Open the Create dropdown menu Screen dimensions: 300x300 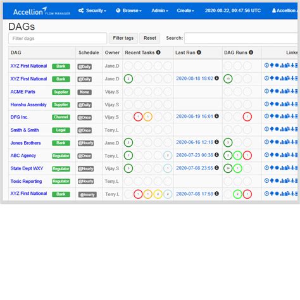[185, 11]
